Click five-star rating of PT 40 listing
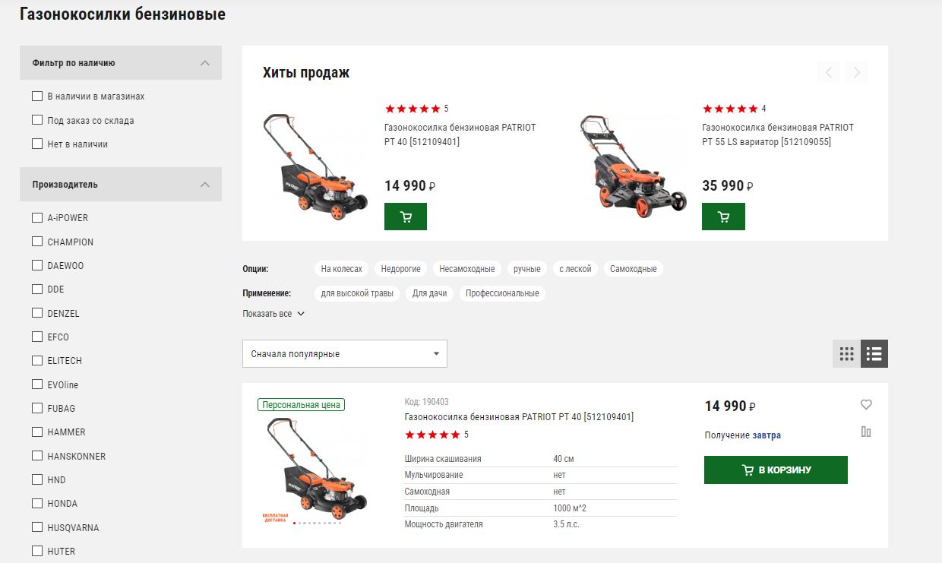The height and width of the screenshot is (563, 942). click(432, 435)
